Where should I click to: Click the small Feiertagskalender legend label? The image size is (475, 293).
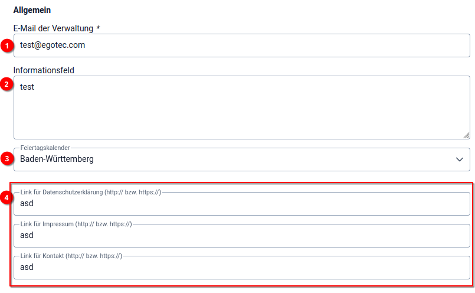[45, 148]
